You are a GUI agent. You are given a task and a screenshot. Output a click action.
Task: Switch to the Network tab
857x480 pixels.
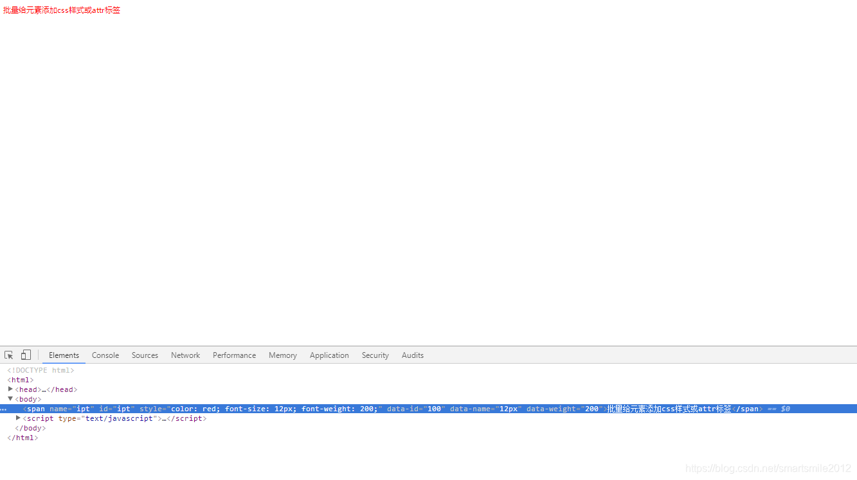tap(185, 355)
